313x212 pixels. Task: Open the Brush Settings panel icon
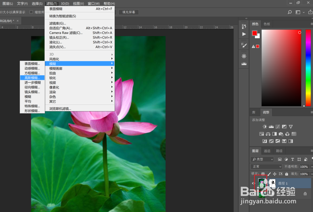[244, 45]
